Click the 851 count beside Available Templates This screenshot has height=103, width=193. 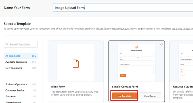point(34,62)
